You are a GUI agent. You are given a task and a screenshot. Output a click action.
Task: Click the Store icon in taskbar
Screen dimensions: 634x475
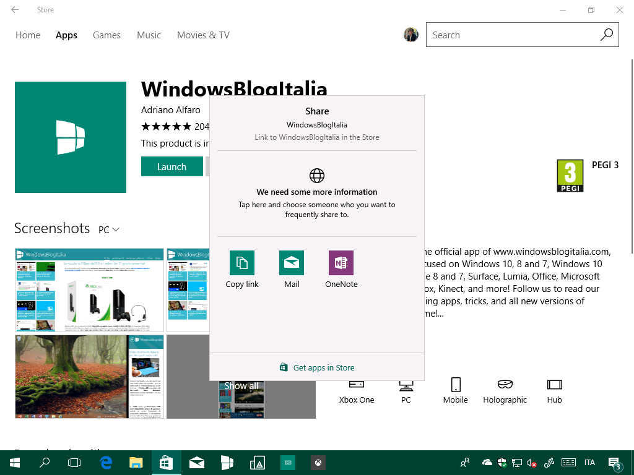(x=166, y=463)
